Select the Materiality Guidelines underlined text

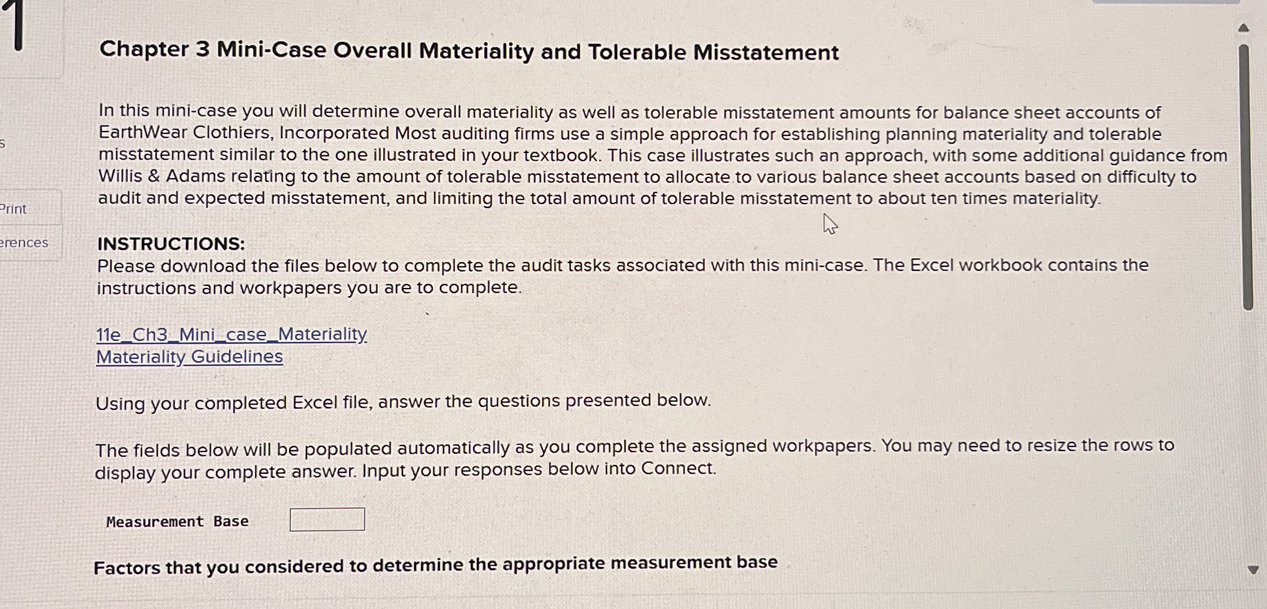point(189,356)
